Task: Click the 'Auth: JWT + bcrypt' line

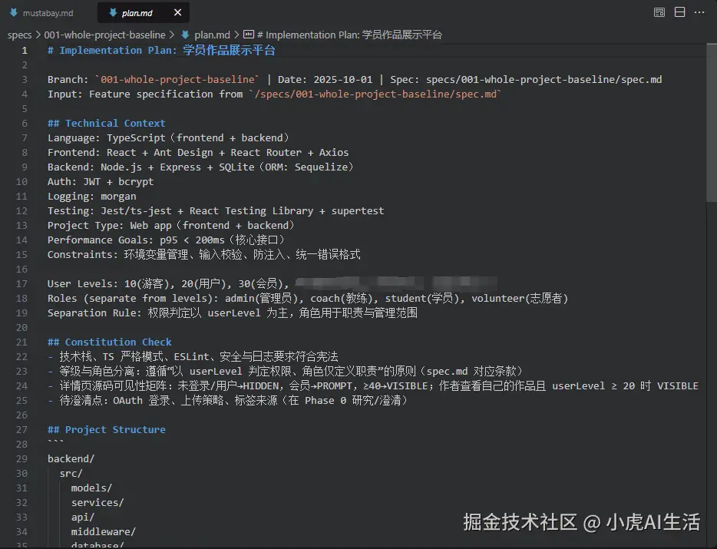Action: tap(101, 182)
